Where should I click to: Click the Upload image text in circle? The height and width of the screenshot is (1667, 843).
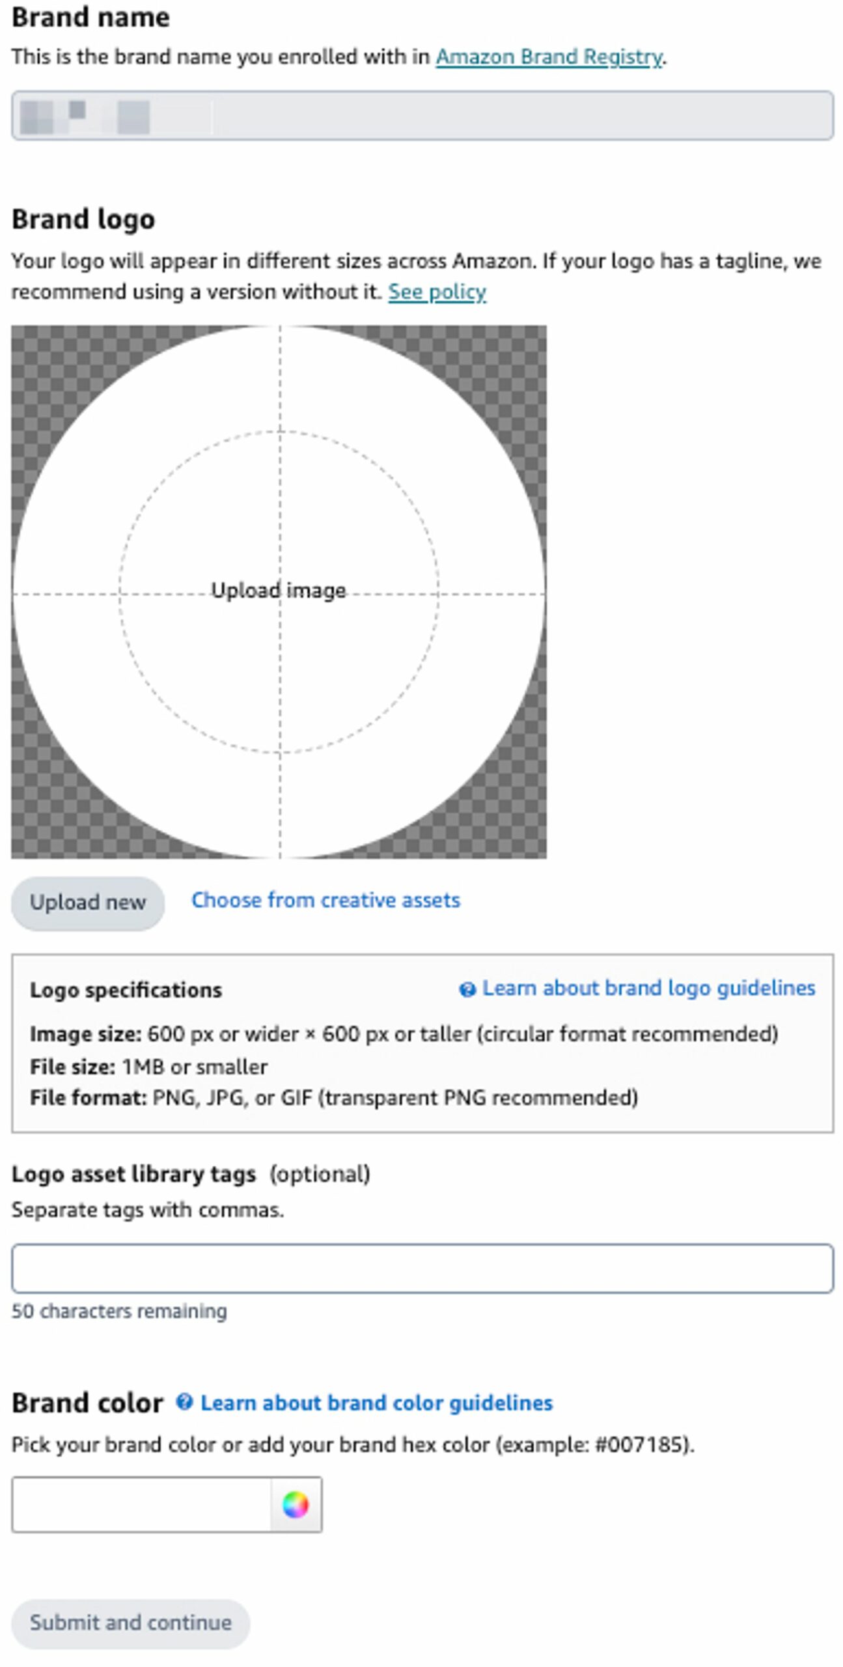[279, 591]
